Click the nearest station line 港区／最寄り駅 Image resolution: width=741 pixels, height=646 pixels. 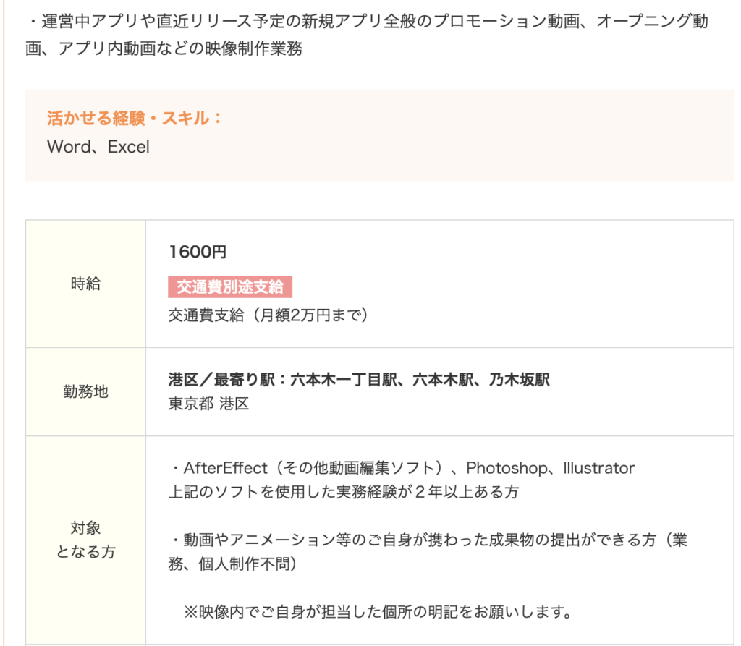(x=359, y=380)
